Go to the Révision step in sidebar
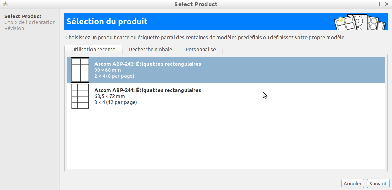The height and width of the screenshot is (190, 392). (x=14, y=28)
